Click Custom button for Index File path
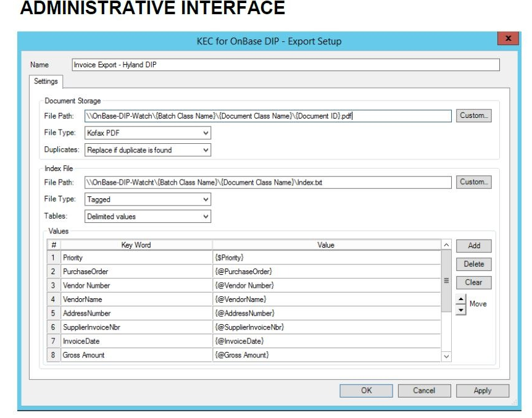The height and width of the screenshot is (418, 532). click(474, 182)
